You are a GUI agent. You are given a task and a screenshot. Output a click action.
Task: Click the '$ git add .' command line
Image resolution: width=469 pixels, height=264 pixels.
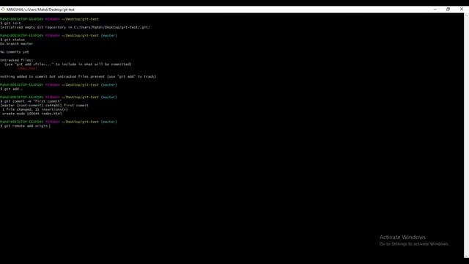coord(12,89)
